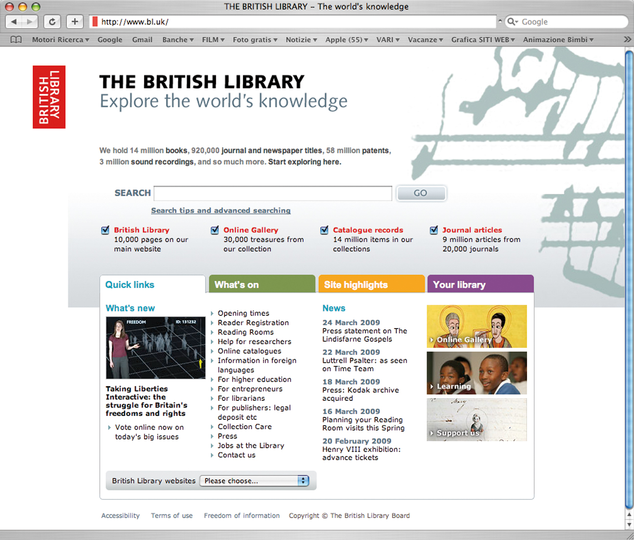The height and width of the screenshot is (540, 634).
Task: Add a bookmark with the plus button
Action: pos(75,21)
